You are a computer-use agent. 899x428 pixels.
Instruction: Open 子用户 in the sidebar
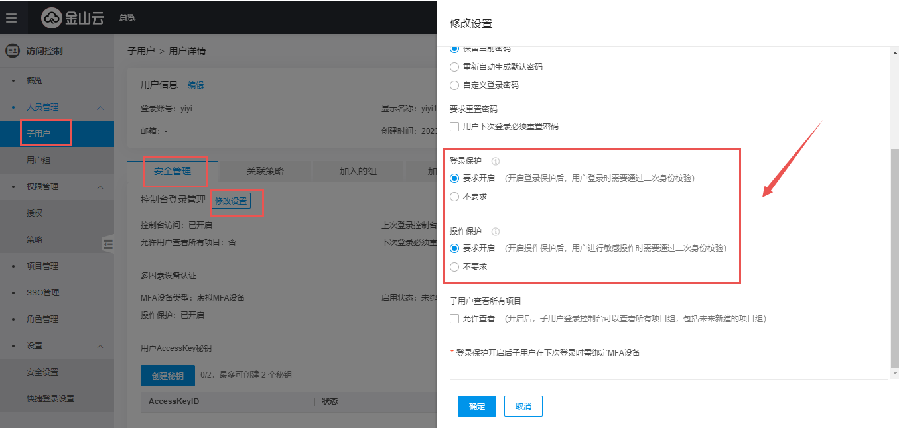pos(57,134)
